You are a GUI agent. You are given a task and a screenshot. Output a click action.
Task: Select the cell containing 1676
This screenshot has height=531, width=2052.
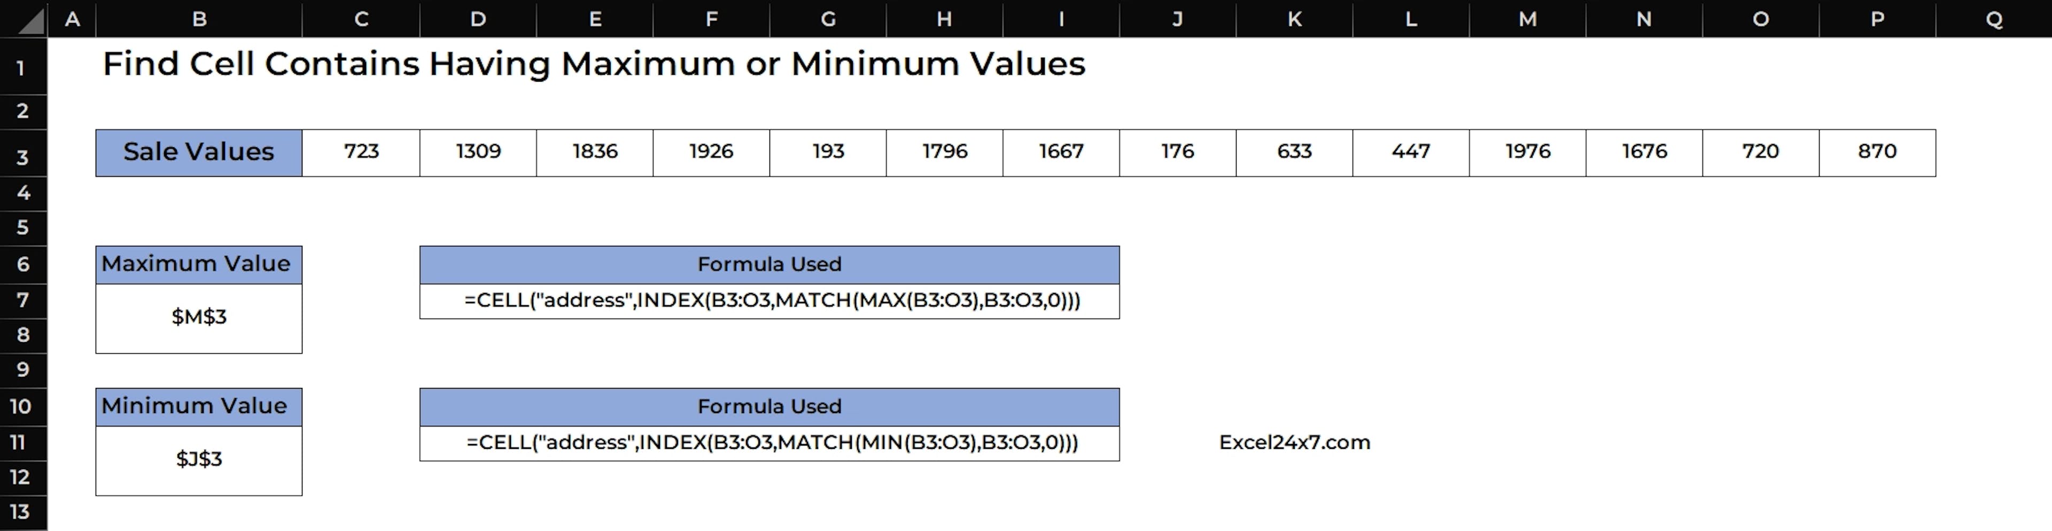coord(1644,153)
